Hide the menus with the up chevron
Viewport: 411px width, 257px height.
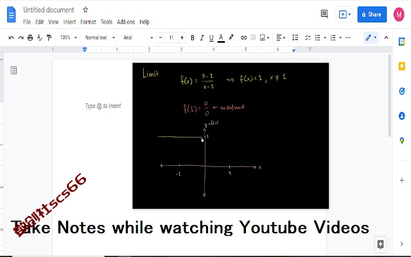[x=386, y=38]
